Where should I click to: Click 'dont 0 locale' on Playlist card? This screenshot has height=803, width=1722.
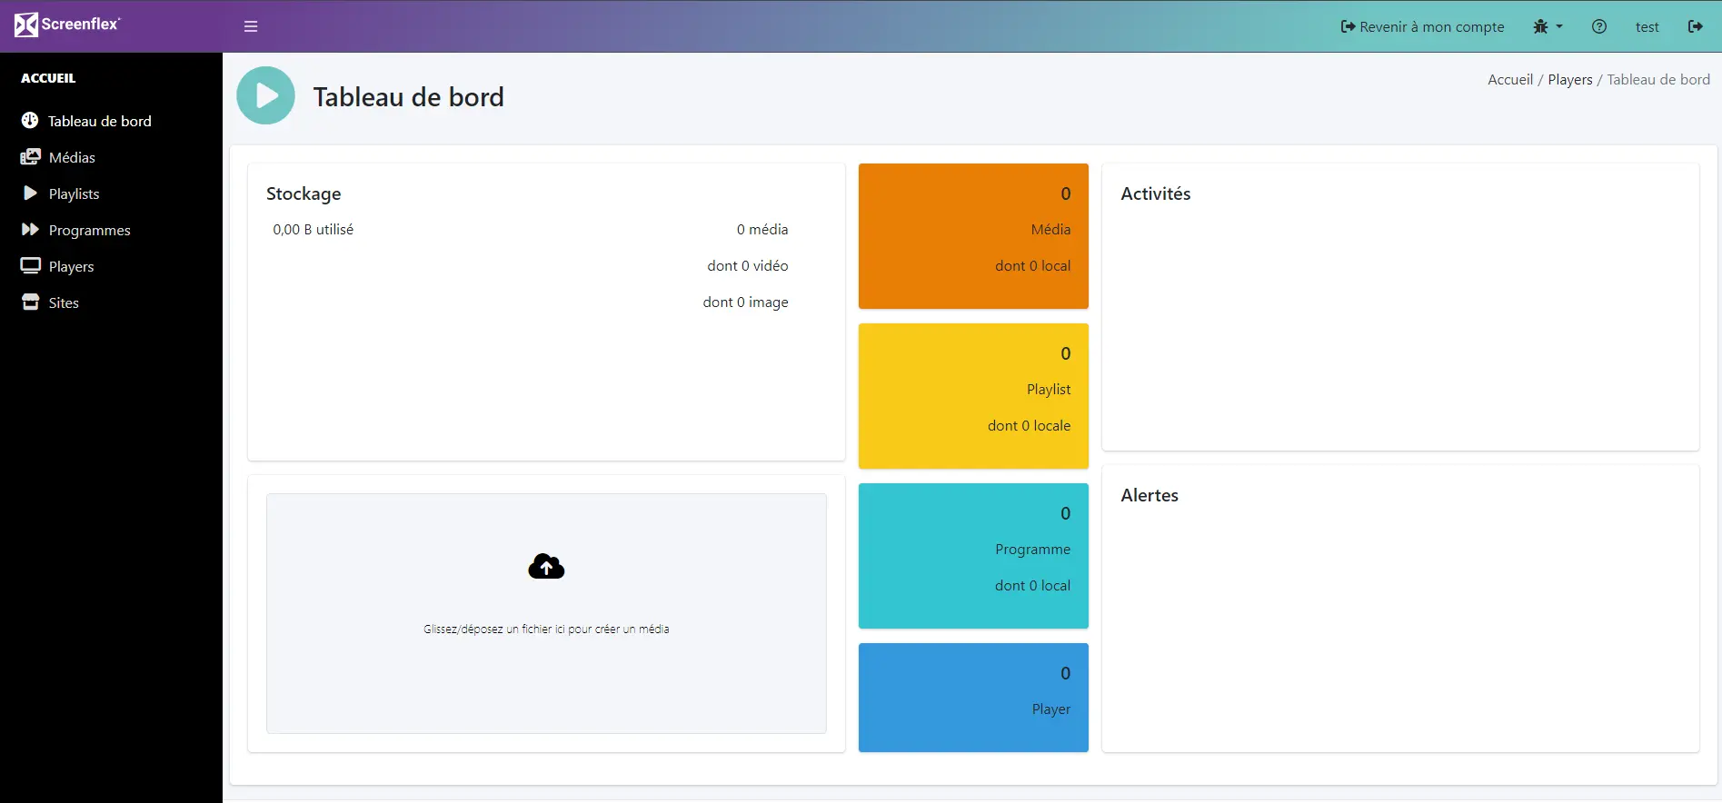[x=1029, y=425]
